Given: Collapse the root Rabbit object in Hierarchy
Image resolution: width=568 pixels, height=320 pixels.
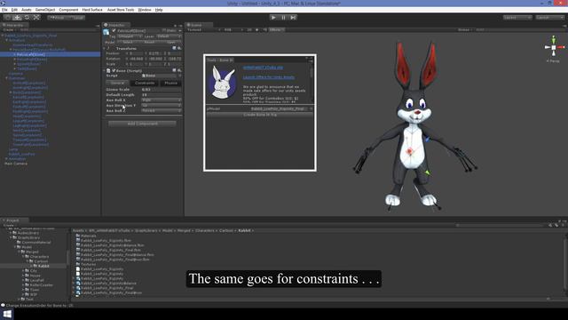Looking at the screenshot, I should coord(3,36).
